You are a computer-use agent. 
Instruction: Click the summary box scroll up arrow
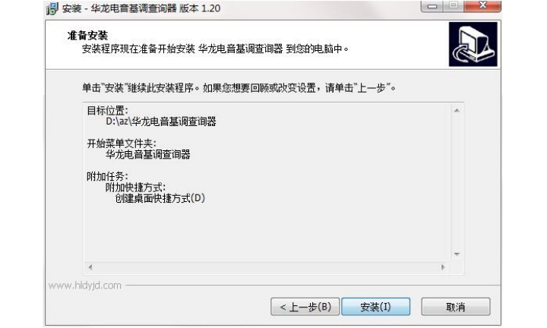(457, 111)
